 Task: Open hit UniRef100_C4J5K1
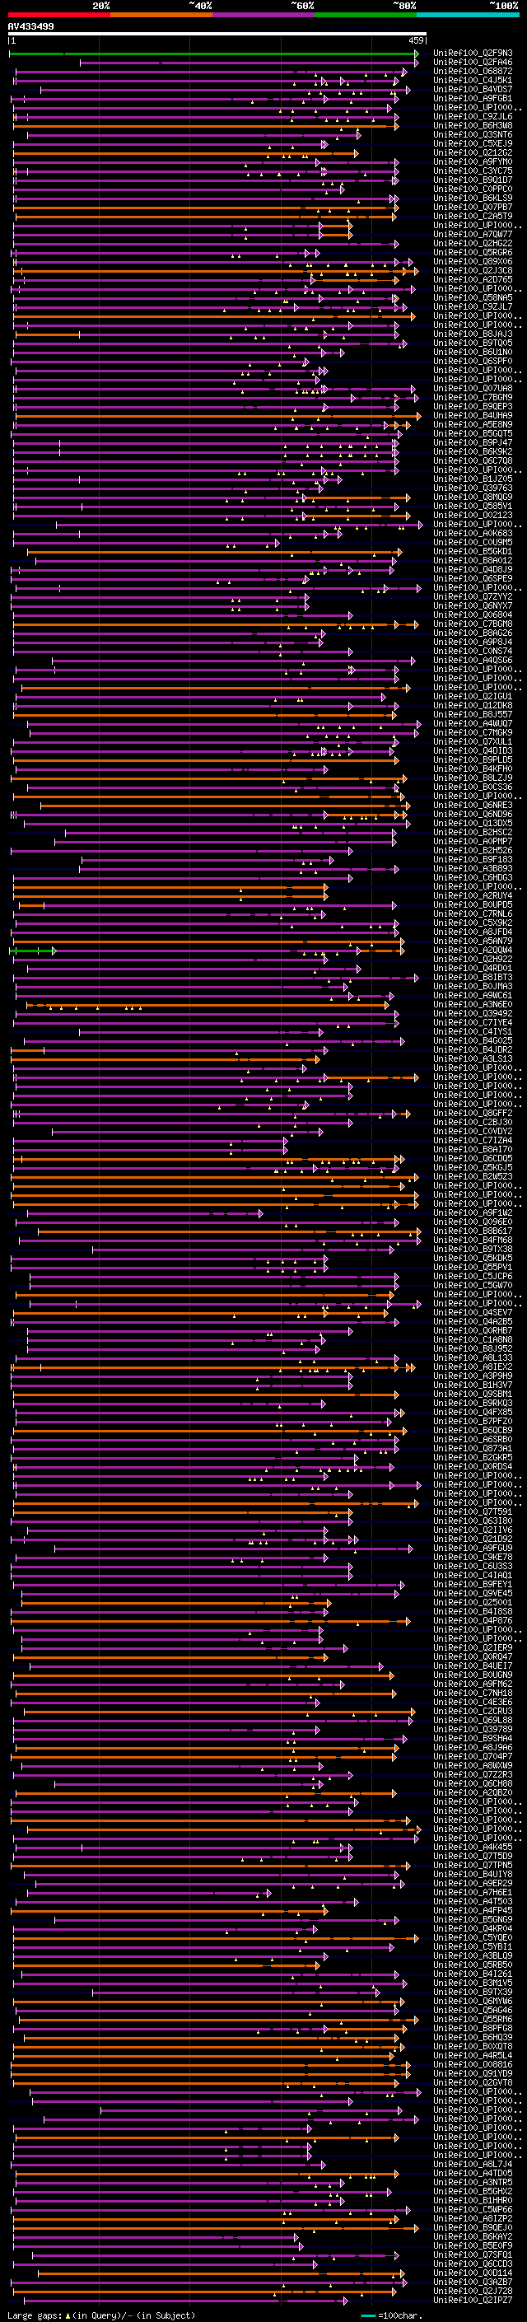(x=473, y=80)
